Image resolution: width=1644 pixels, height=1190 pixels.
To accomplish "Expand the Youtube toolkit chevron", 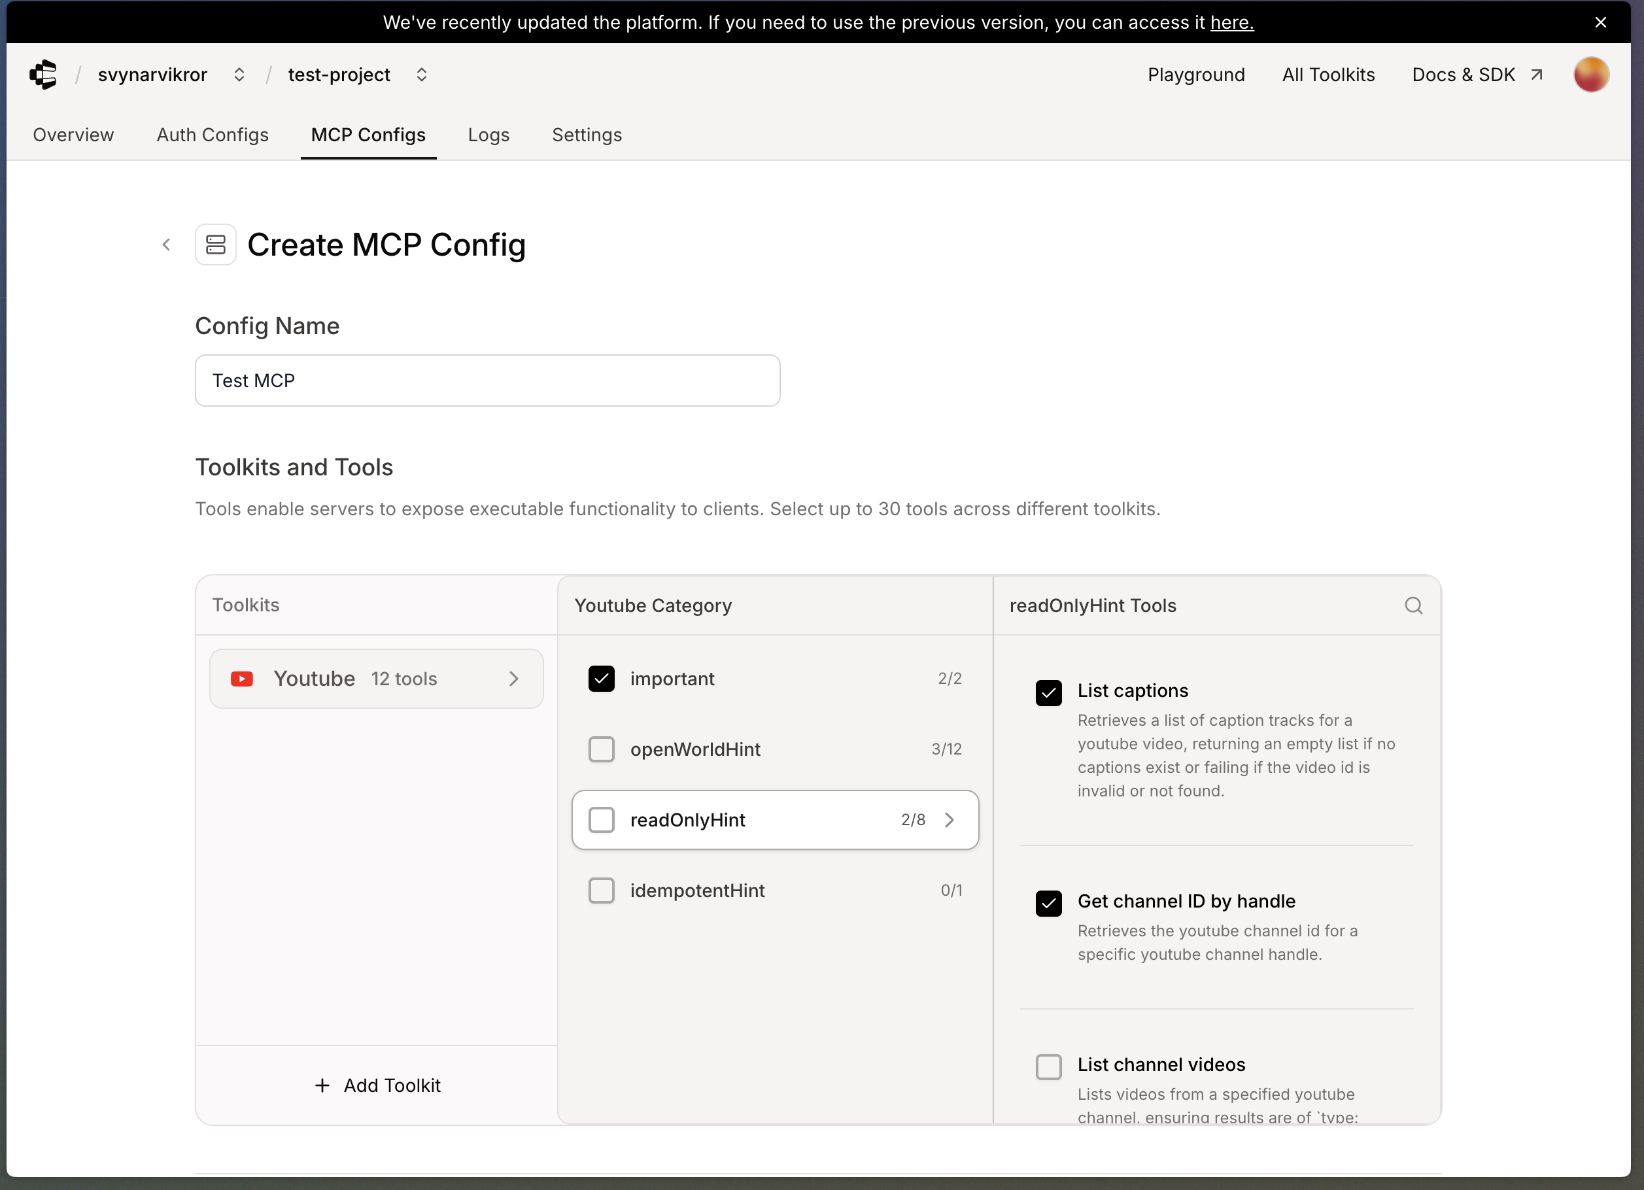I will coord(514,678).
